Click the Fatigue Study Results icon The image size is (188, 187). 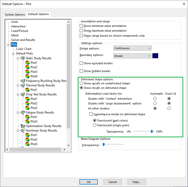click(23, 112)
